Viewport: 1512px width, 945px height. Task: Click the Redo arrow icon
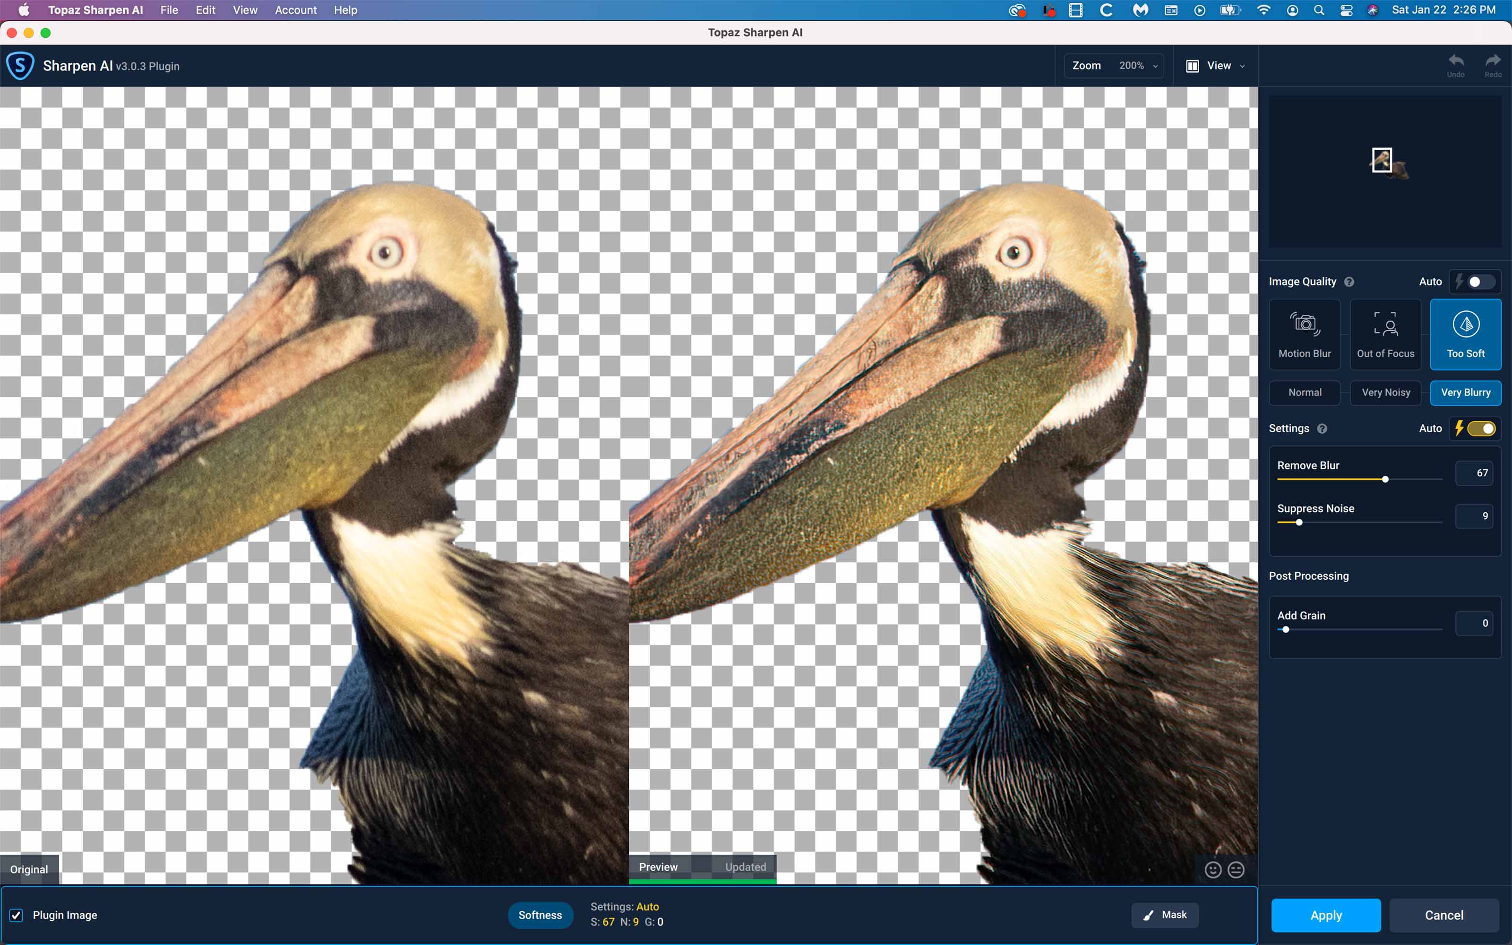coord(1493,60)
